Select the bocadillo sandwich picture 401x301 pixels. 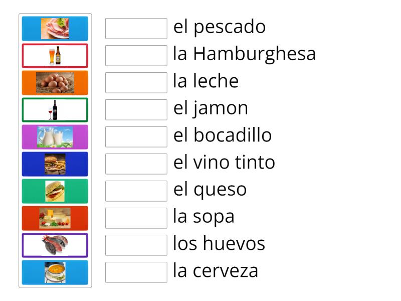tap(55, 191)
